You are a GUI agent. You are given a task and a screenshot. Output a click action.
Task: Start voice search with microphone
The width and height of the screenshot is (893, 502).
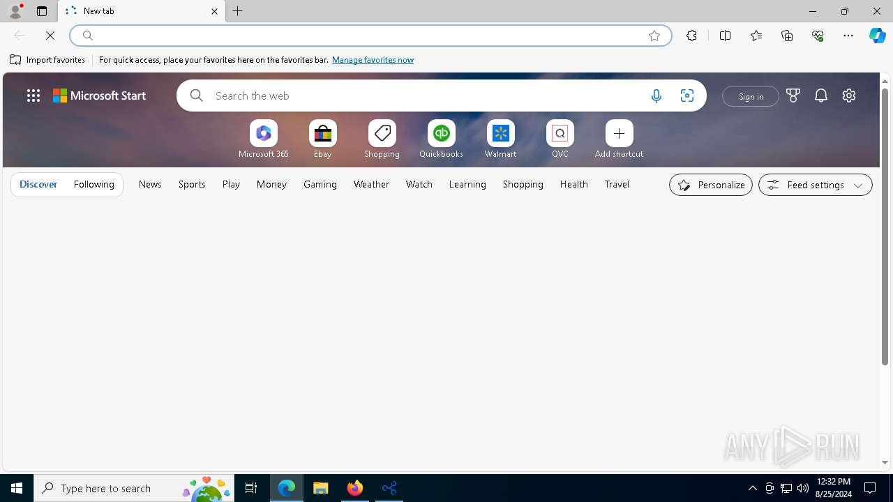656,96
